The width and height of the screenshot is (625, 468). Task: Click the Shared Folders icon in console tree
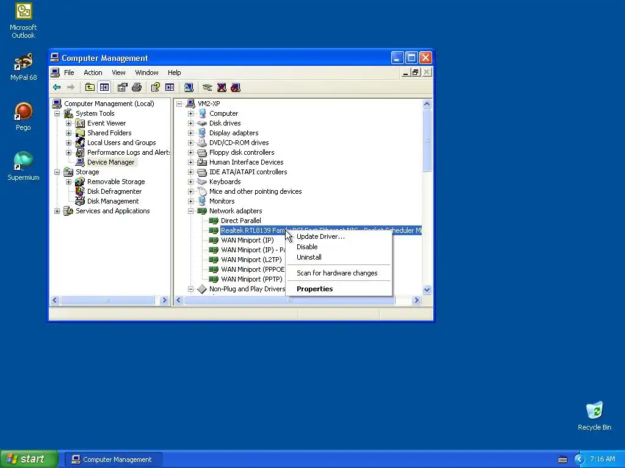[x=80, y=133]
